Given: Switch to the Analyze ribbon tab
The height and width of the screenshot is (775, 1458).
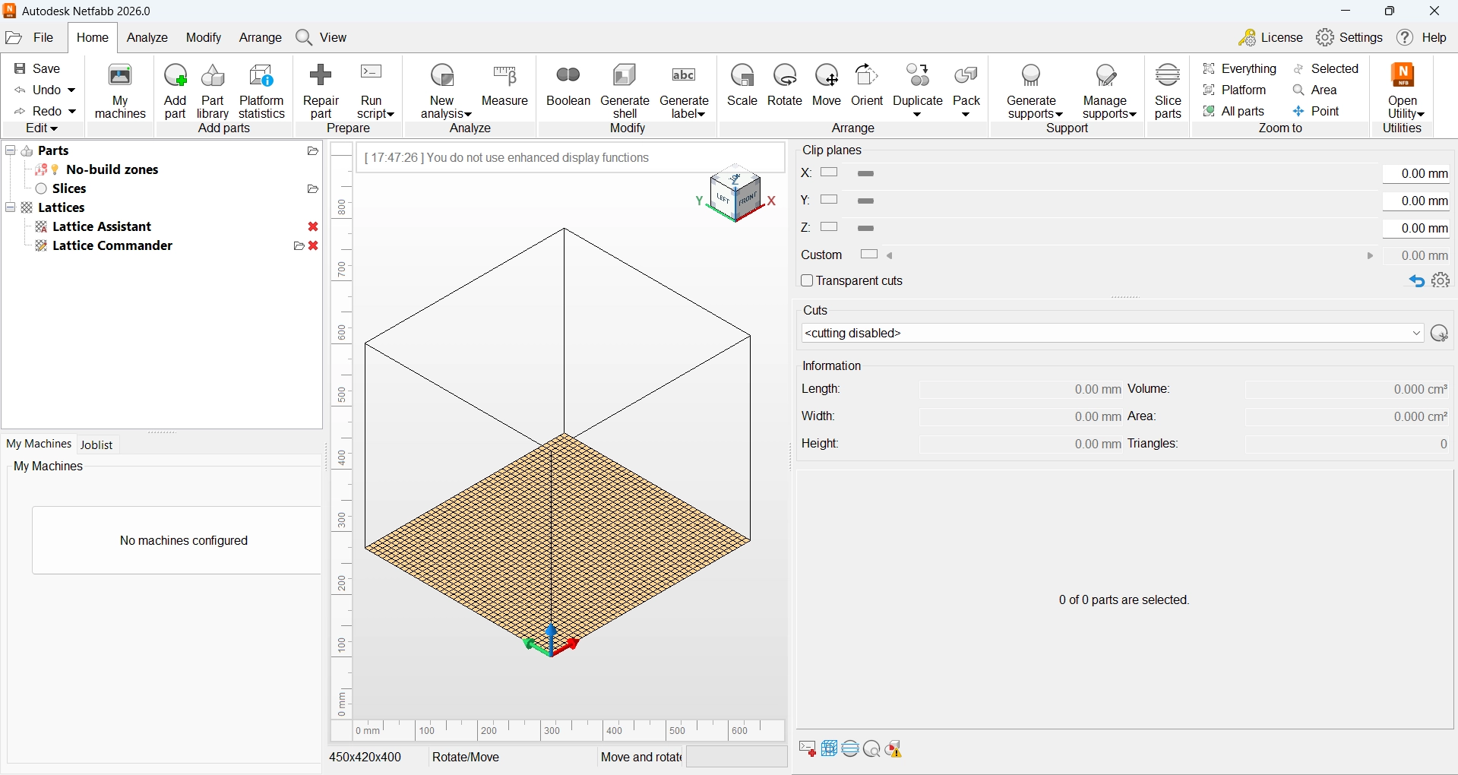Looking at the screenshot, I should pyautogui.click(x=147, y=38).
